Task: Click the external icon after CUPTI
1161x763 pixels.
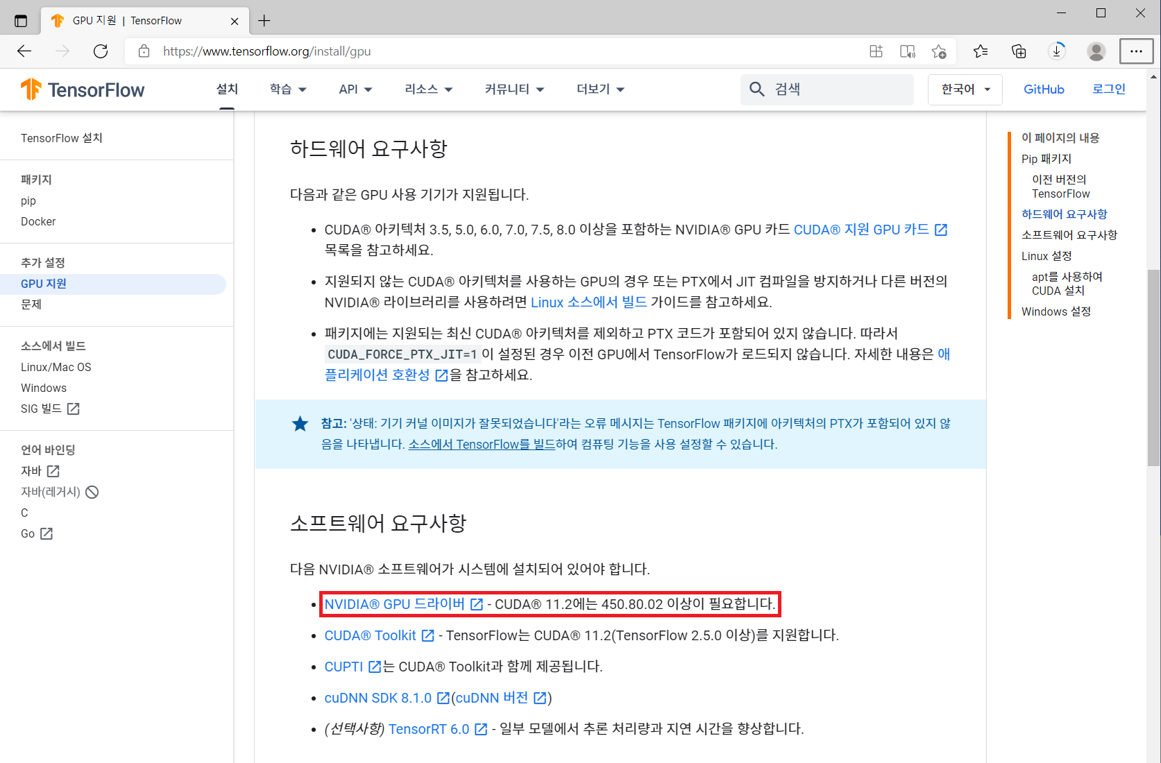Action: click(x=375, y=667)
